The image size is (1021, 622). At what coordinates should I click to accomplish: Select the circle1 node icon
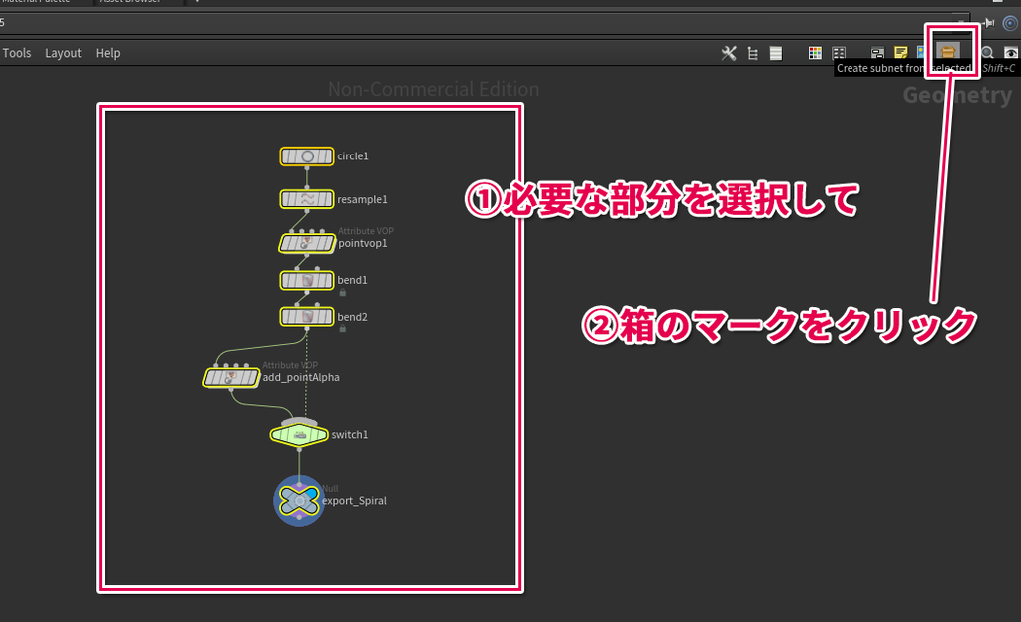coord(307,156)
